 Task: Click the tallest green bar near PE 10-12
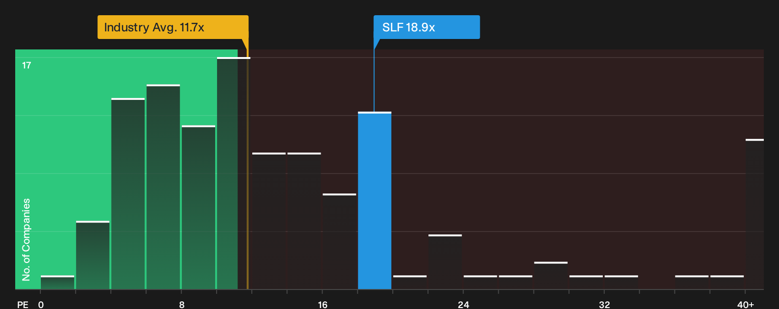pyautogui.click(x=233, y=173)
